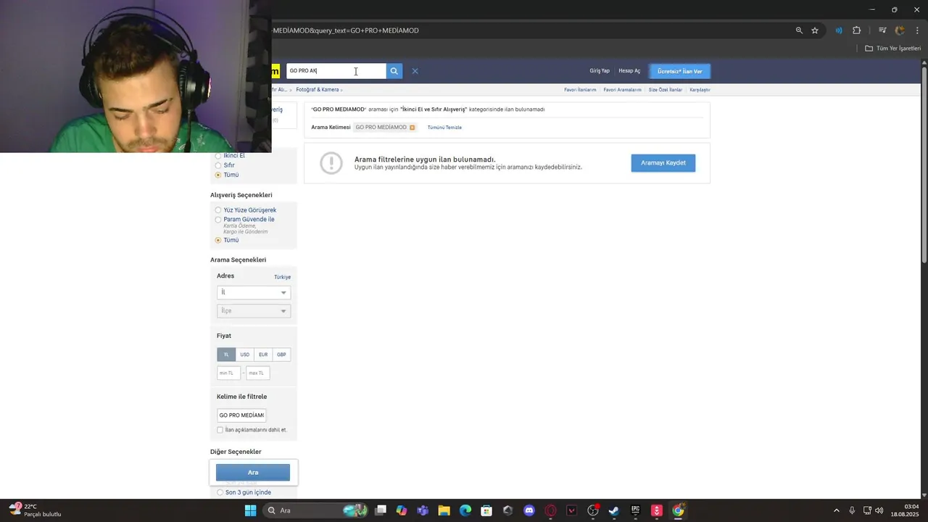Click the Türkiye link beside Adres
928x522 pixels.
pyautogui.click(x=282, y=277)
